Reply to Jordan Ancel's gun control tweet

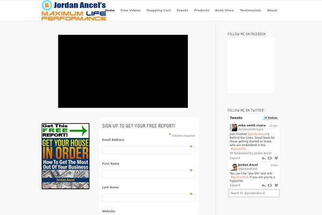(264, 185)
